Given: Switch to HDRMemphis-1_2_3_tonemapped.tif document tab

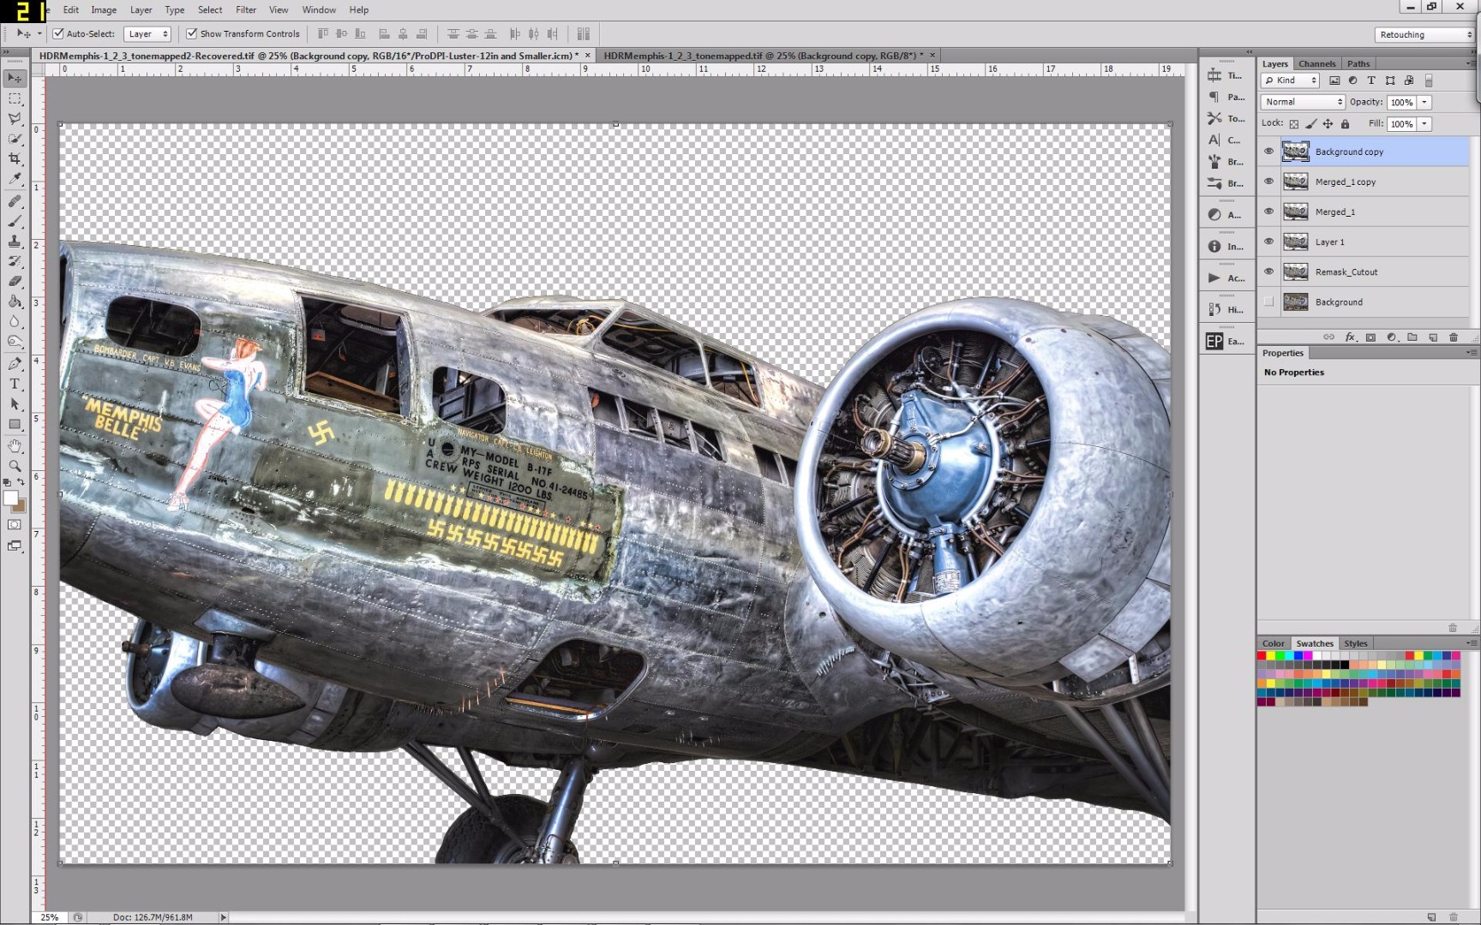Looking at the screenshot, I should coord(763,56).
